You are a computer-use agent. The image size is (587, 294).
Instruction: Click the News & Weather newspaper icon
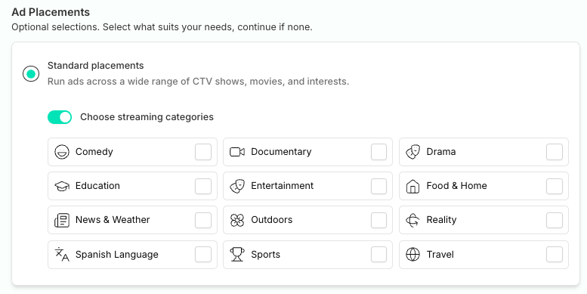[x=62, y=220]
